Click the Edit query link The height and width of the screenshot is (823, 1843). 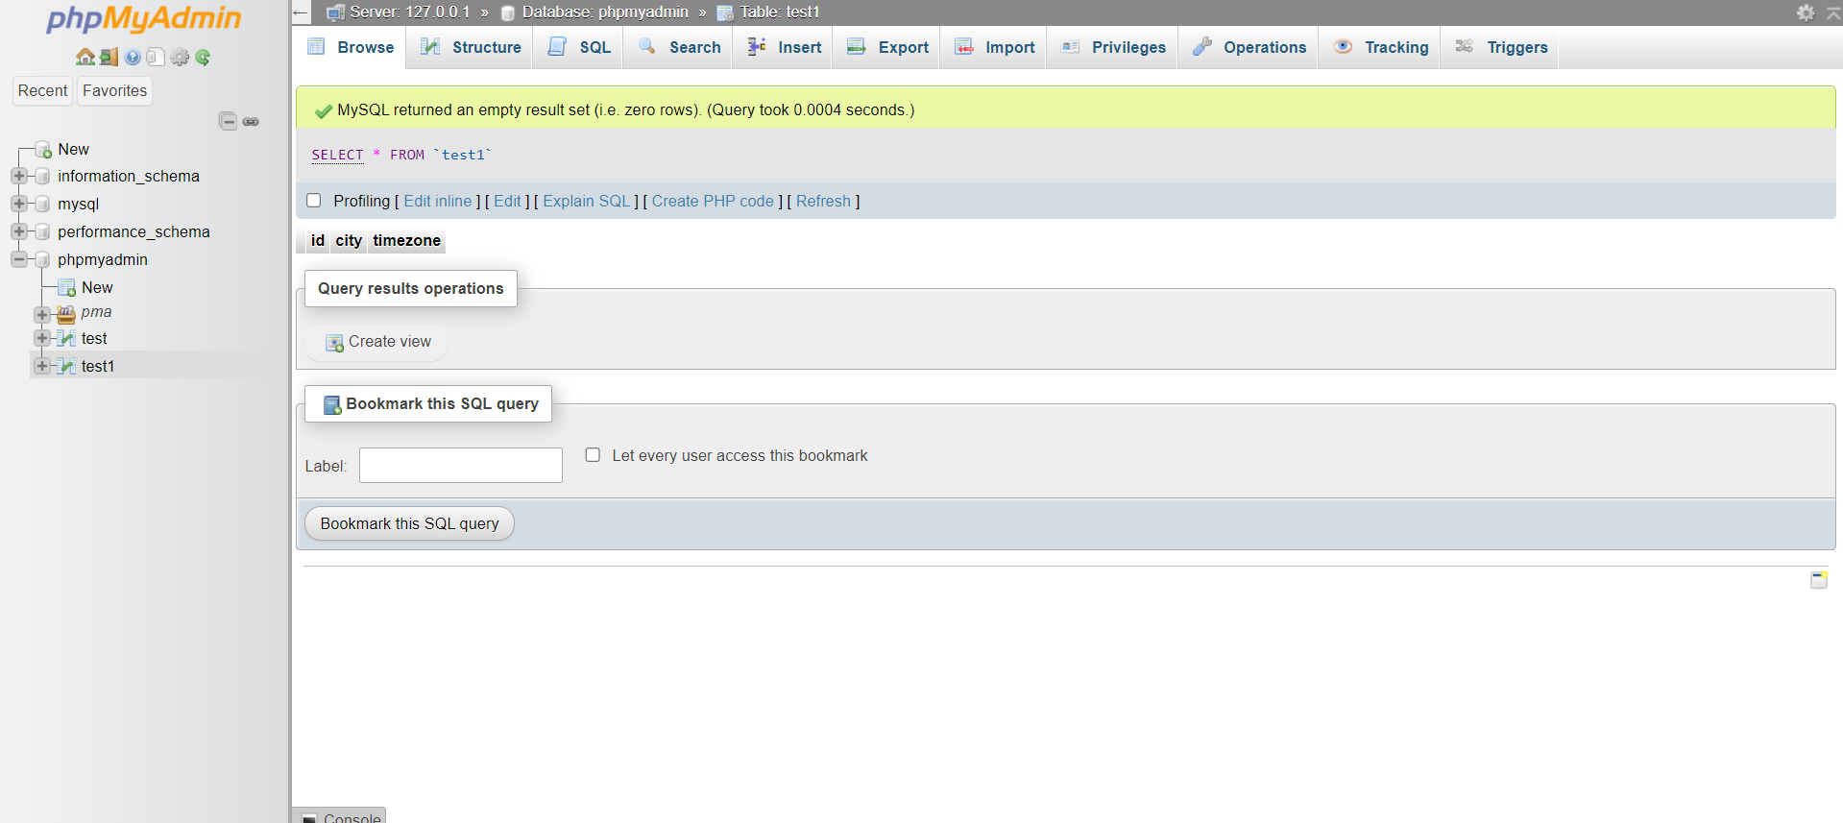coord(507,201)
